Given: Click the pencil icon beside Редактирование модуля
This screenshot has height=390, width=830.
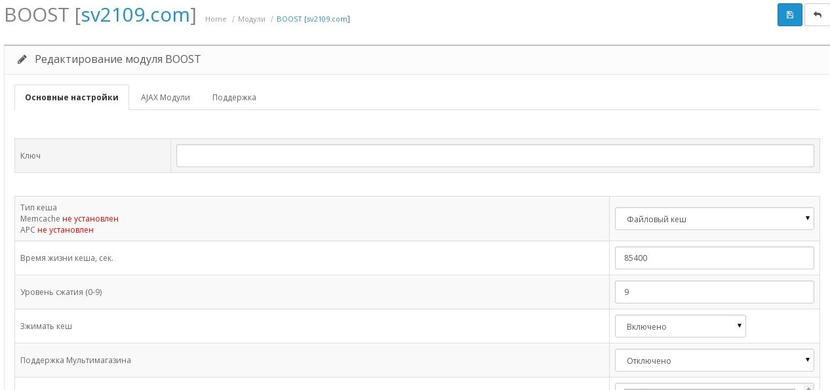Looking at the screenshot, I should [x=22, y=60].
